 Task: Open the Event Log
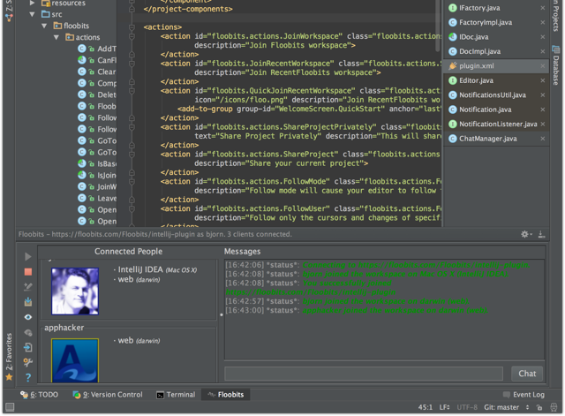point(524,395)
